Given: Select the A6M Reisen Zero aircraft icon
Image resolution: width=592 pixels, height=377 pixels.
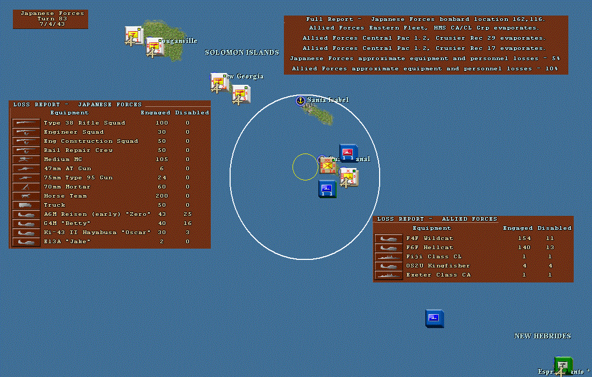Looking at the screenshot, I should (x=26, y=214).
